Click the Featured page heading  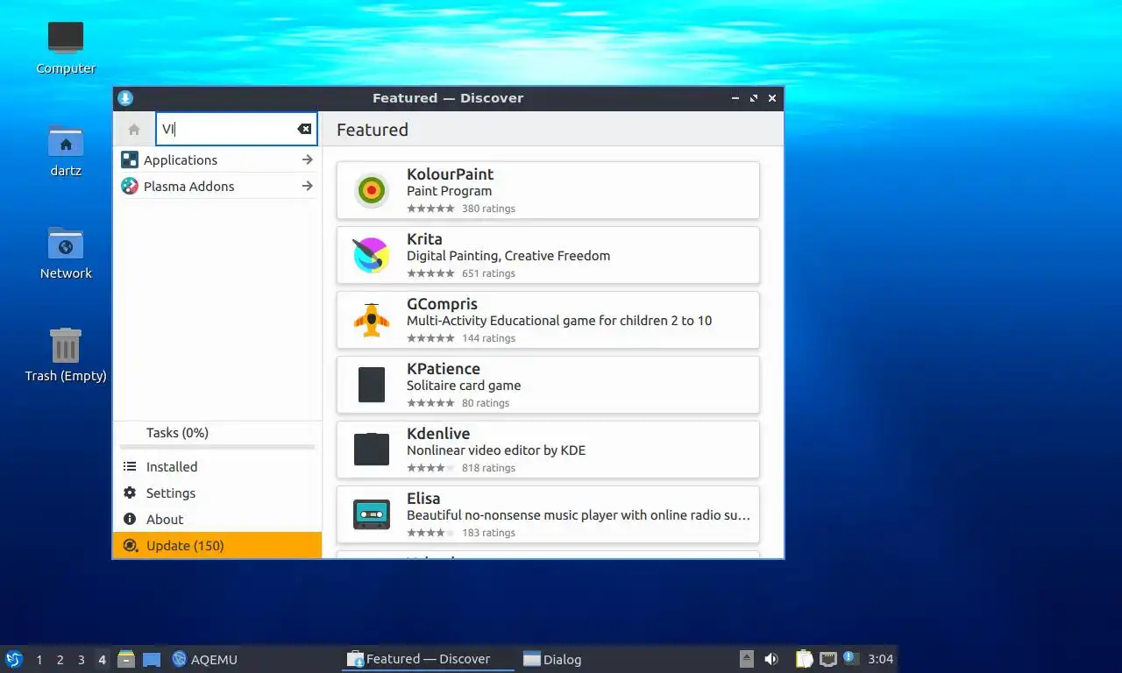[373, 130]
